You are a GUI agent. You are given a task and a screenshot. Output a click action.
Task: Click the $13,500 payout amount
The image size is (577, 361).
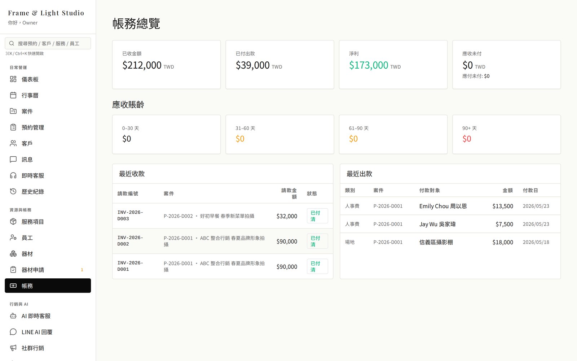click(x=503, y=206)
